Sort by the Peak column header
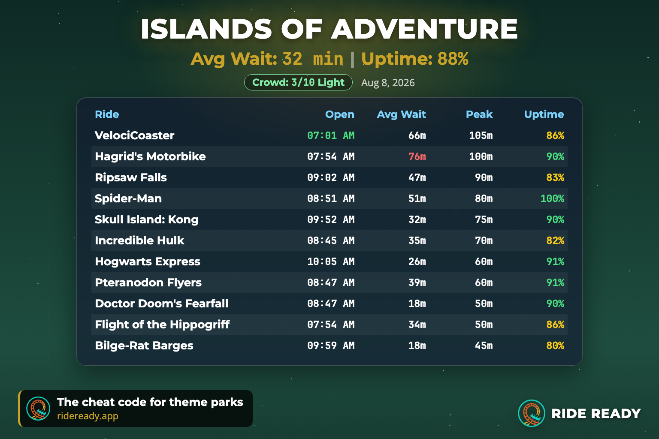Screen dimensions: 659x439 (x=479, y=114)
